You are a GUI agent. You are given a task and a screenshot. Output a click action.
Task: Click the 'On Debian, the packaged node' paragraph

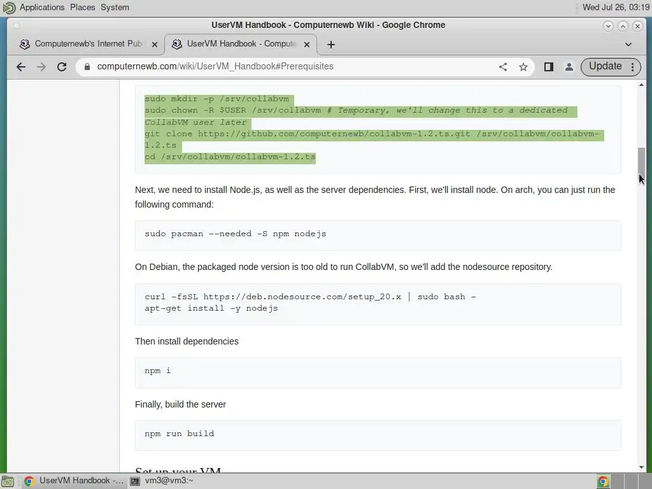[x=343, y=267]
